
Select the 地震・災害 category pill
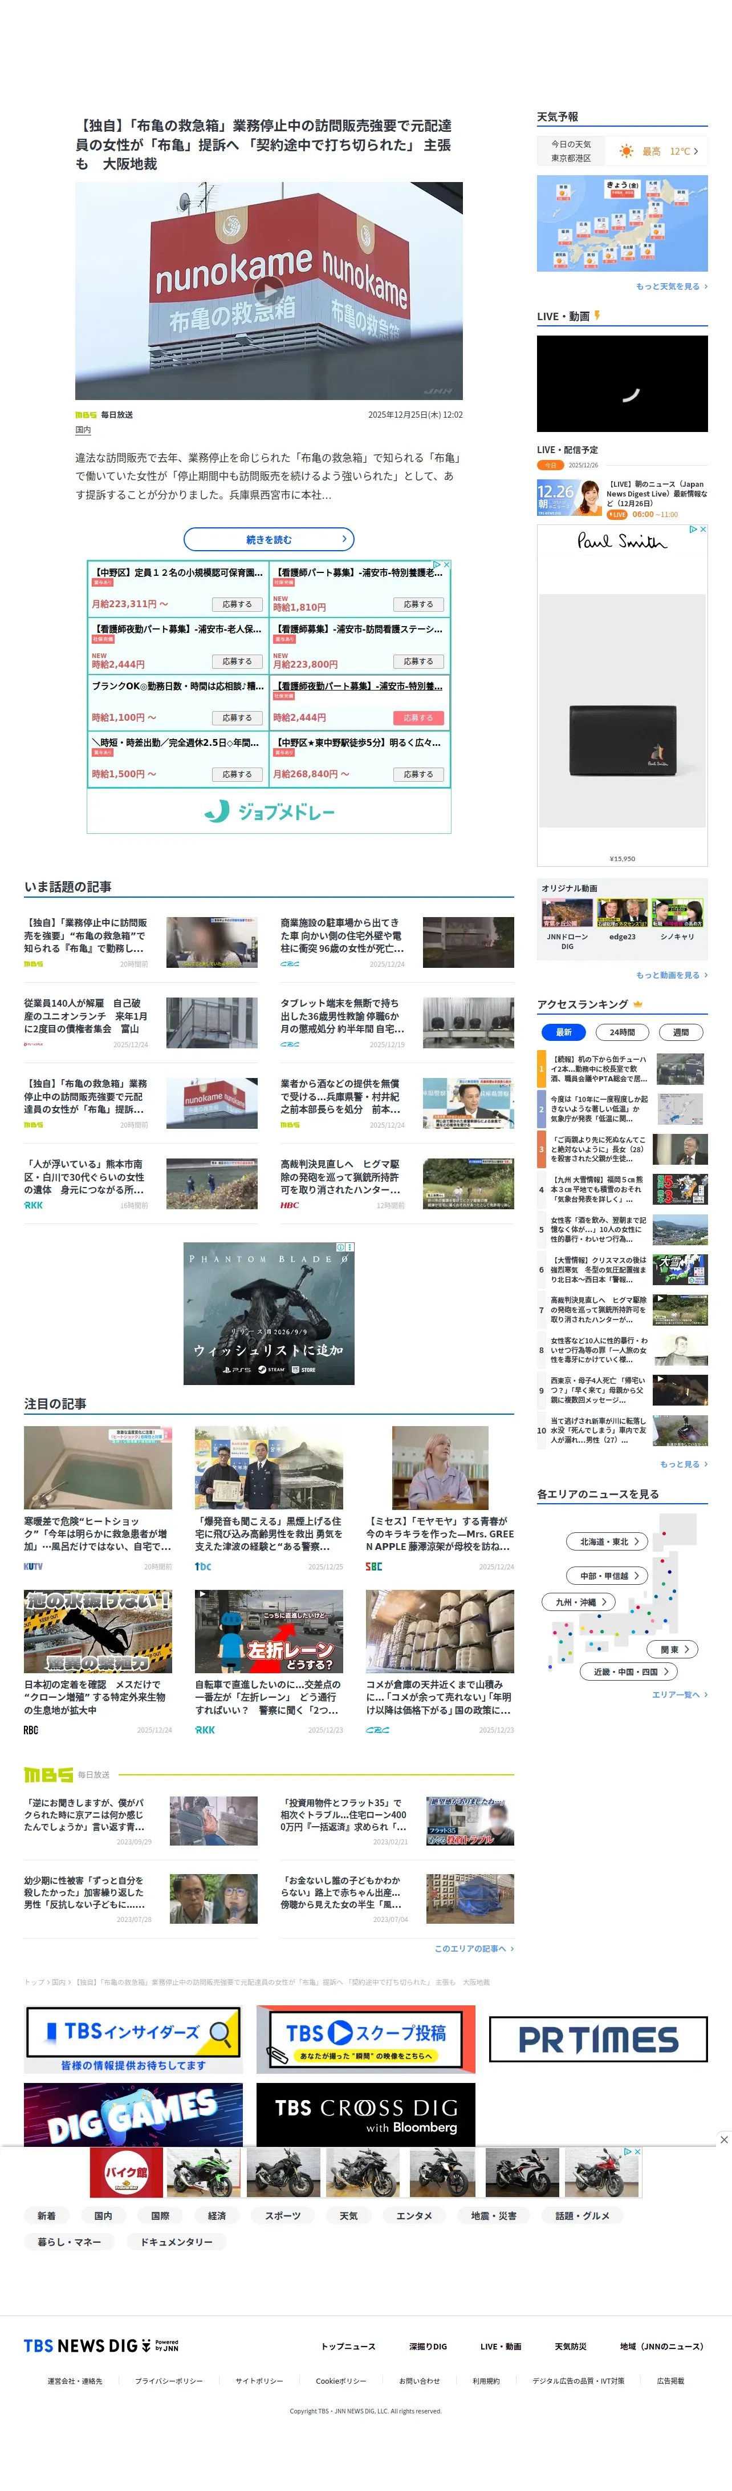coord(494,2215)
